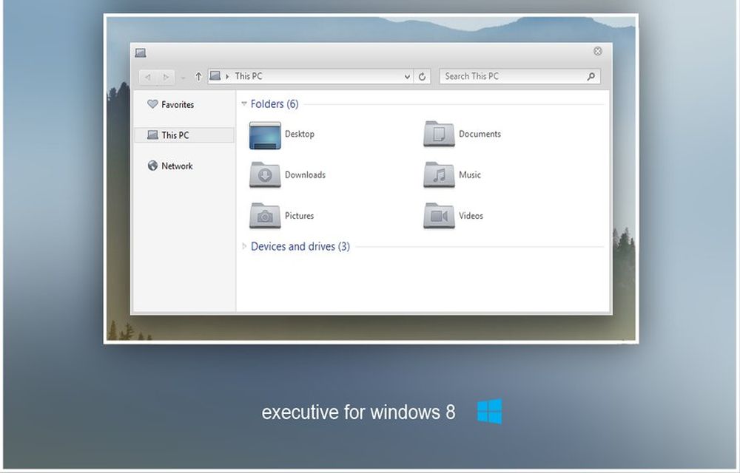Screen dimensions: 740x473
Task: Expand the Devices and drives group
Action: tap(244, 246)
